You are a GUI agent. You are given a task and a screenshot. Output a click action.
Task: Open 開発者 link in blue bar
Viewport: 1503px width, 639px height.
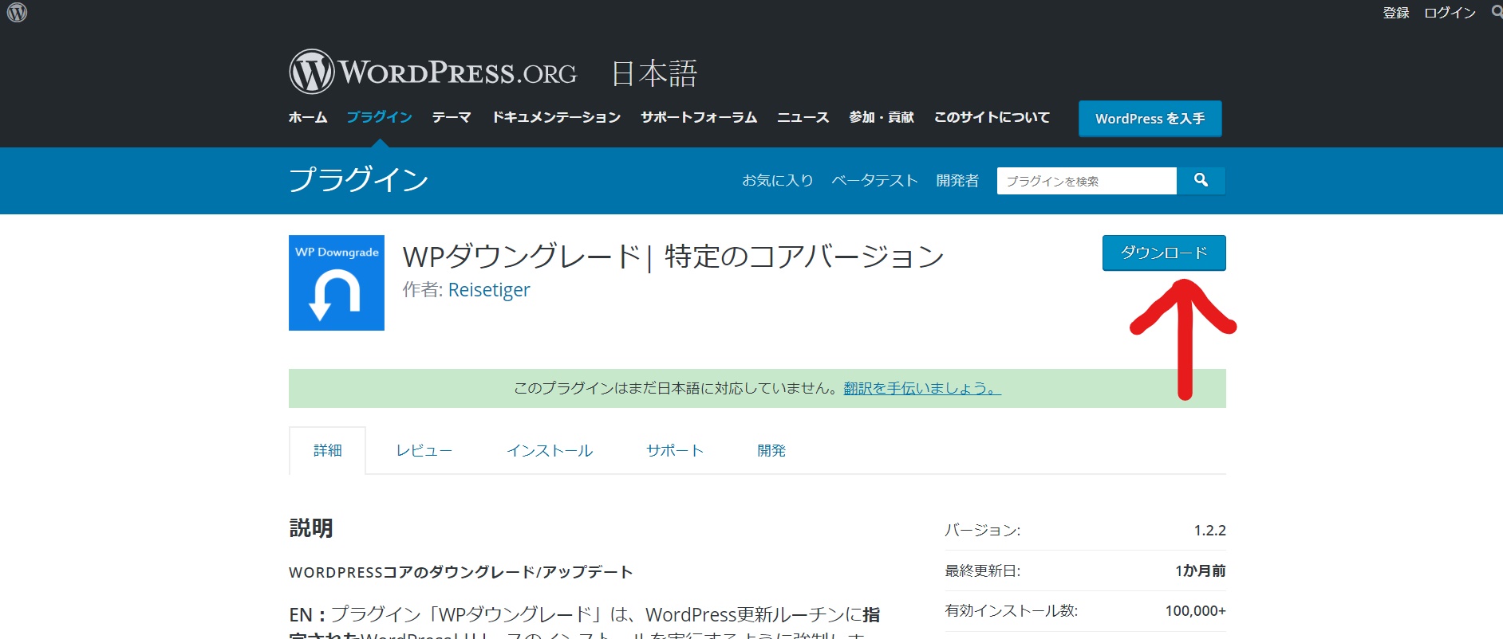(x=957, y=181)
